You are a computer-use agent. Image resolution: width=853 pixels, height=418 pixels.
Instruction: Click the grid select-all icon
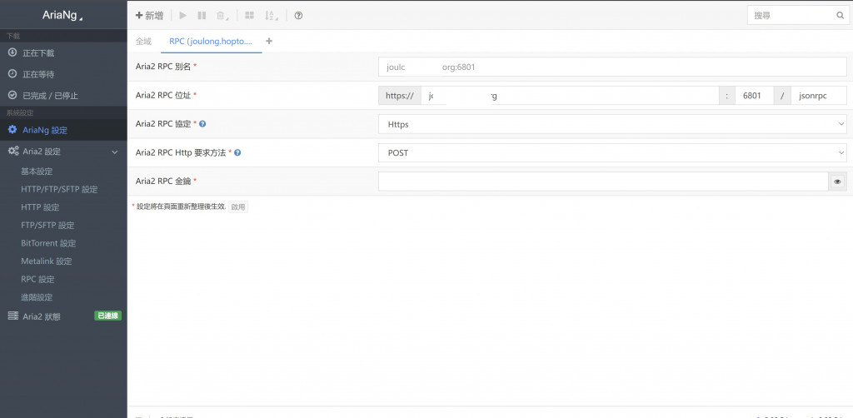tap(249, 16)
